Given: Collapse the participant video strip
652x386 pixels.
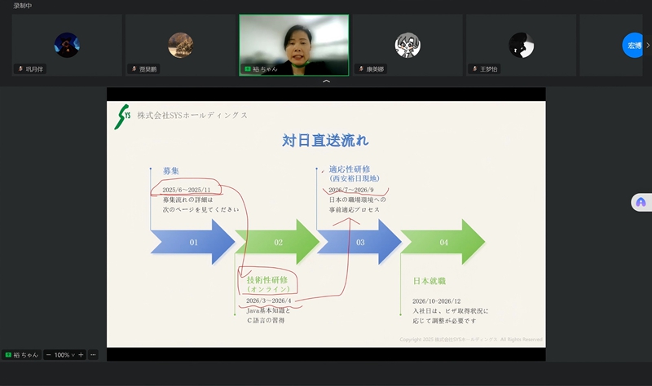Looking at the screenshot, I should 326,82.
